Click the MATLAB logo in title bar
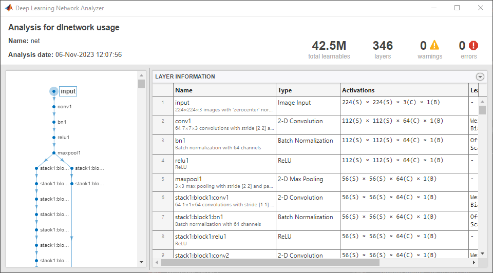This screenshot has height=273, width=493. click(x=9, y=8)
